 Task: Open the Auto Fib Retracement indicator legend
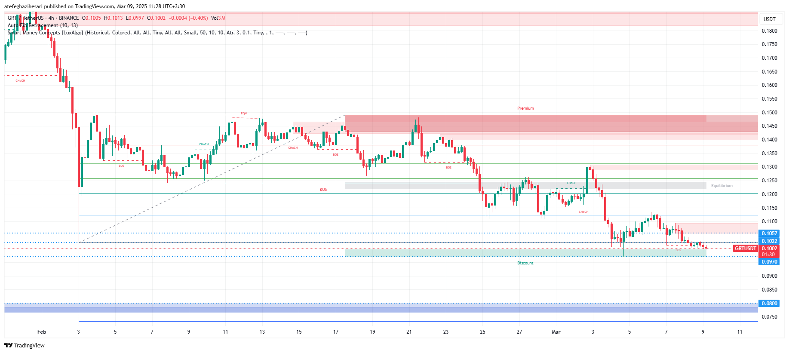(x=43, y=25)
